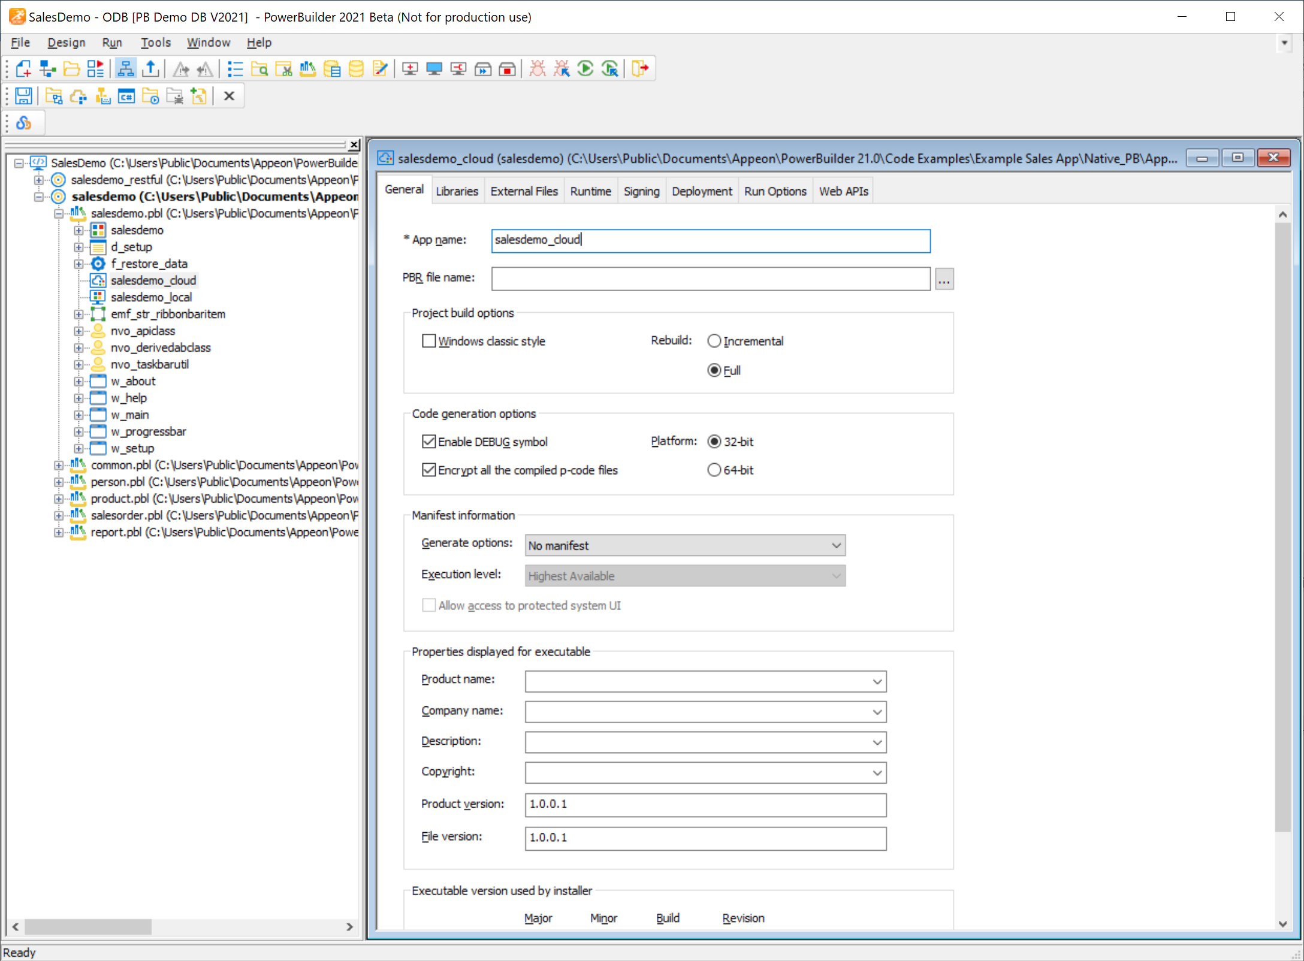Click PBR file name browse button
1304x961 pixels.
click(x=944, y=279)
